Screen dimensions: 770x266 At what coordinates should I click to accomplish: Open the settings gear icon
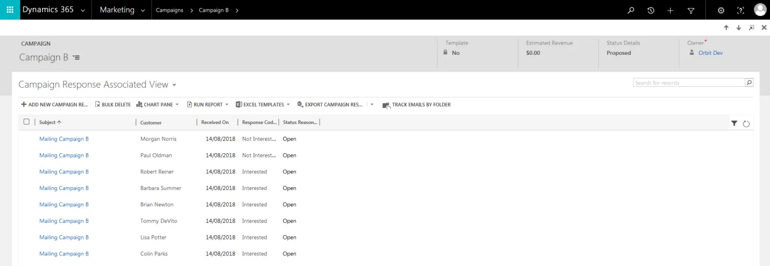[x=721, y=10]
